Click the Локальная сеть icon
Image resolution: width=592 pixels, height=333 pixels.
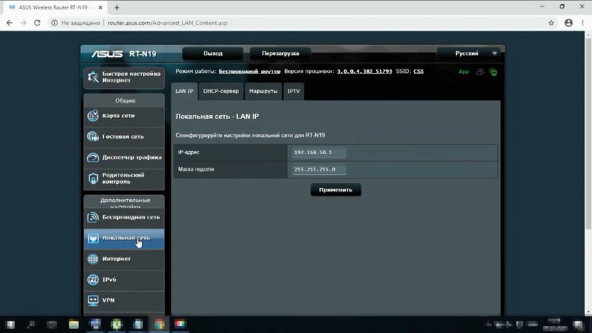(x=93, y=238)
